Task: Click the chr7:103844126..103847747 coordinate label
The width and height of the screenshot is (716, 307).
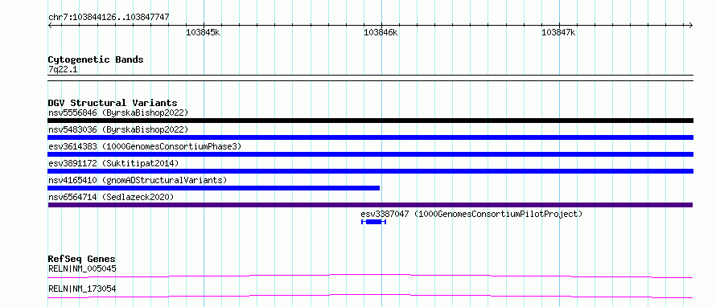Action: [109, 17]
